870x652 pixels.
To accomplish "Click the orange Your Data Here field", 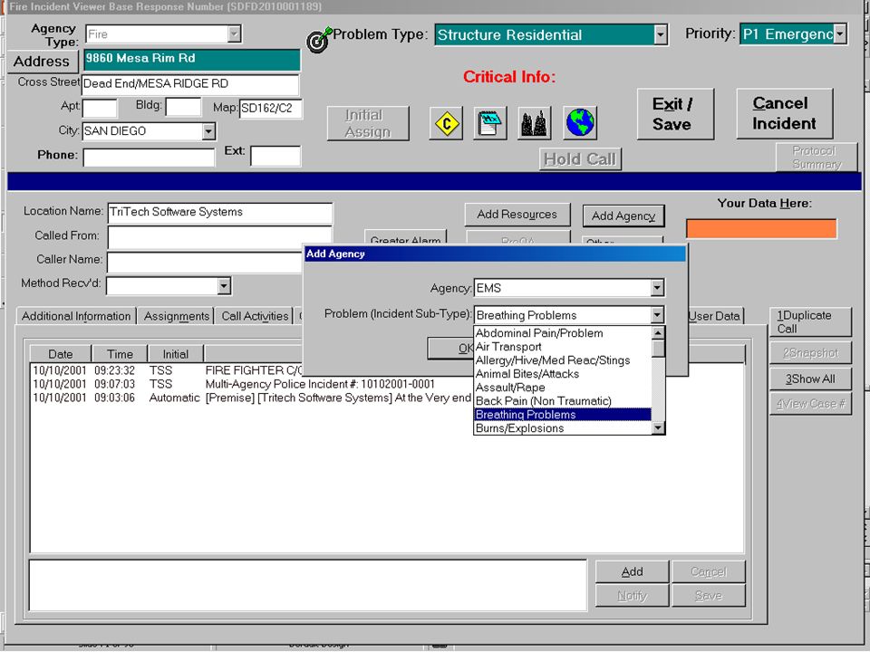I will (761, 229).
